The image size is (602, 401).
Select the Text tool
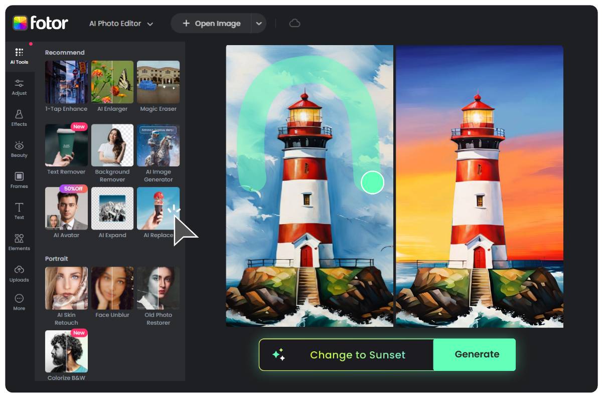click(x=19, y=211)
